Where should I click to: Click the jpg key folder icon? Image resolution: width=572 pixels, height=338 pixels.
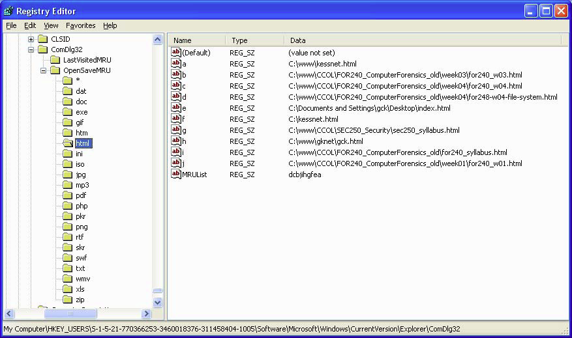pos(67,175)
